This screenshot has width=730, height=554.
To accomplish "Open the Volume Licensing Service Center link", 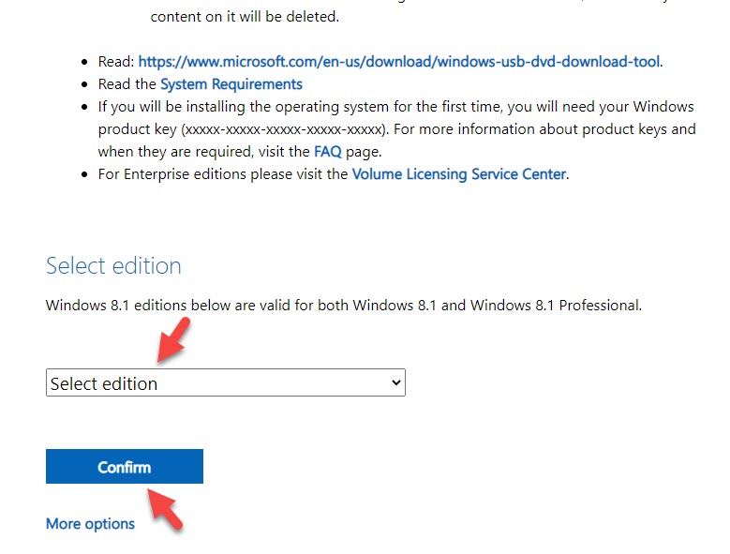I will click(458, 173).
